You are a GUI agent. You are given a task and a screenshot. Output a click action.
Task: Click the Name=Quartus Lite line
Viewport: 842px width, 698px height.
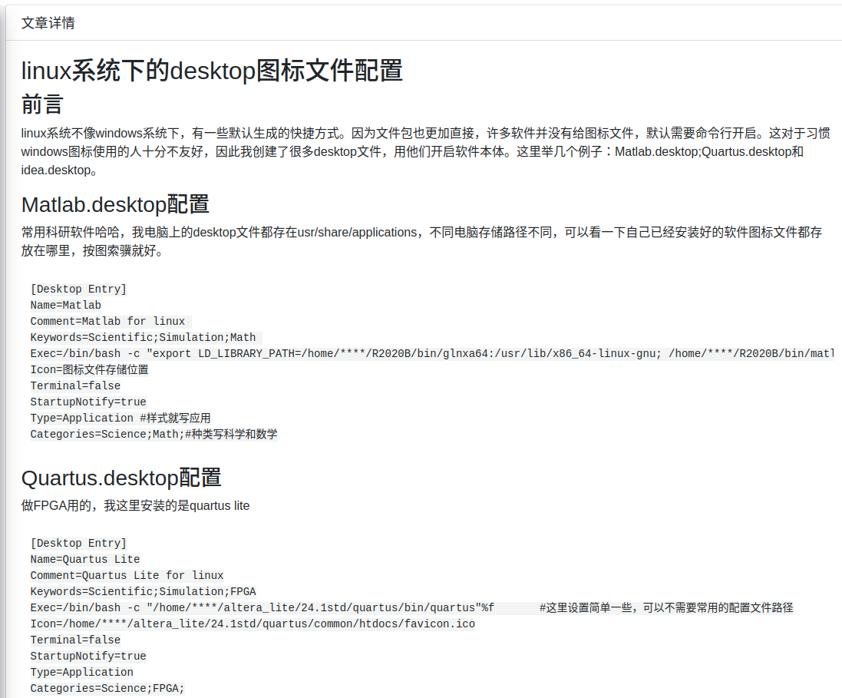click(85, 559)
